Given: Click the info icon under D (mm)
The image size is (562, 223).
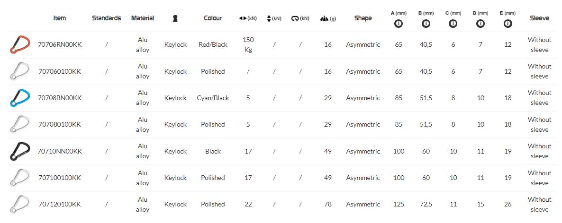Looking at the screenshot, I should tap(480, 24).
